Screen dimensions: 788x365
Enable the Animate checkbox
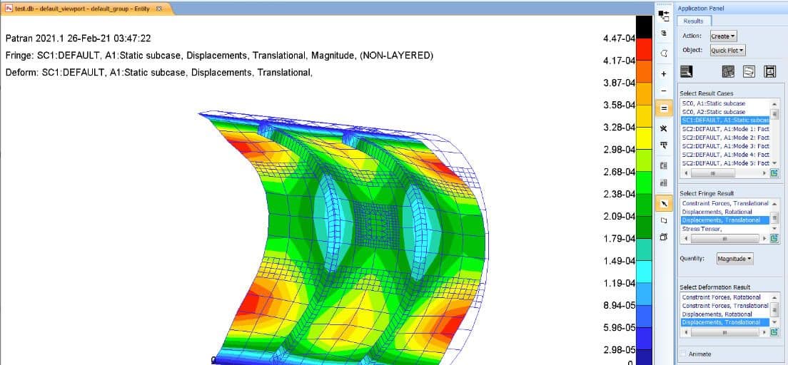click(x=684, y=354)
